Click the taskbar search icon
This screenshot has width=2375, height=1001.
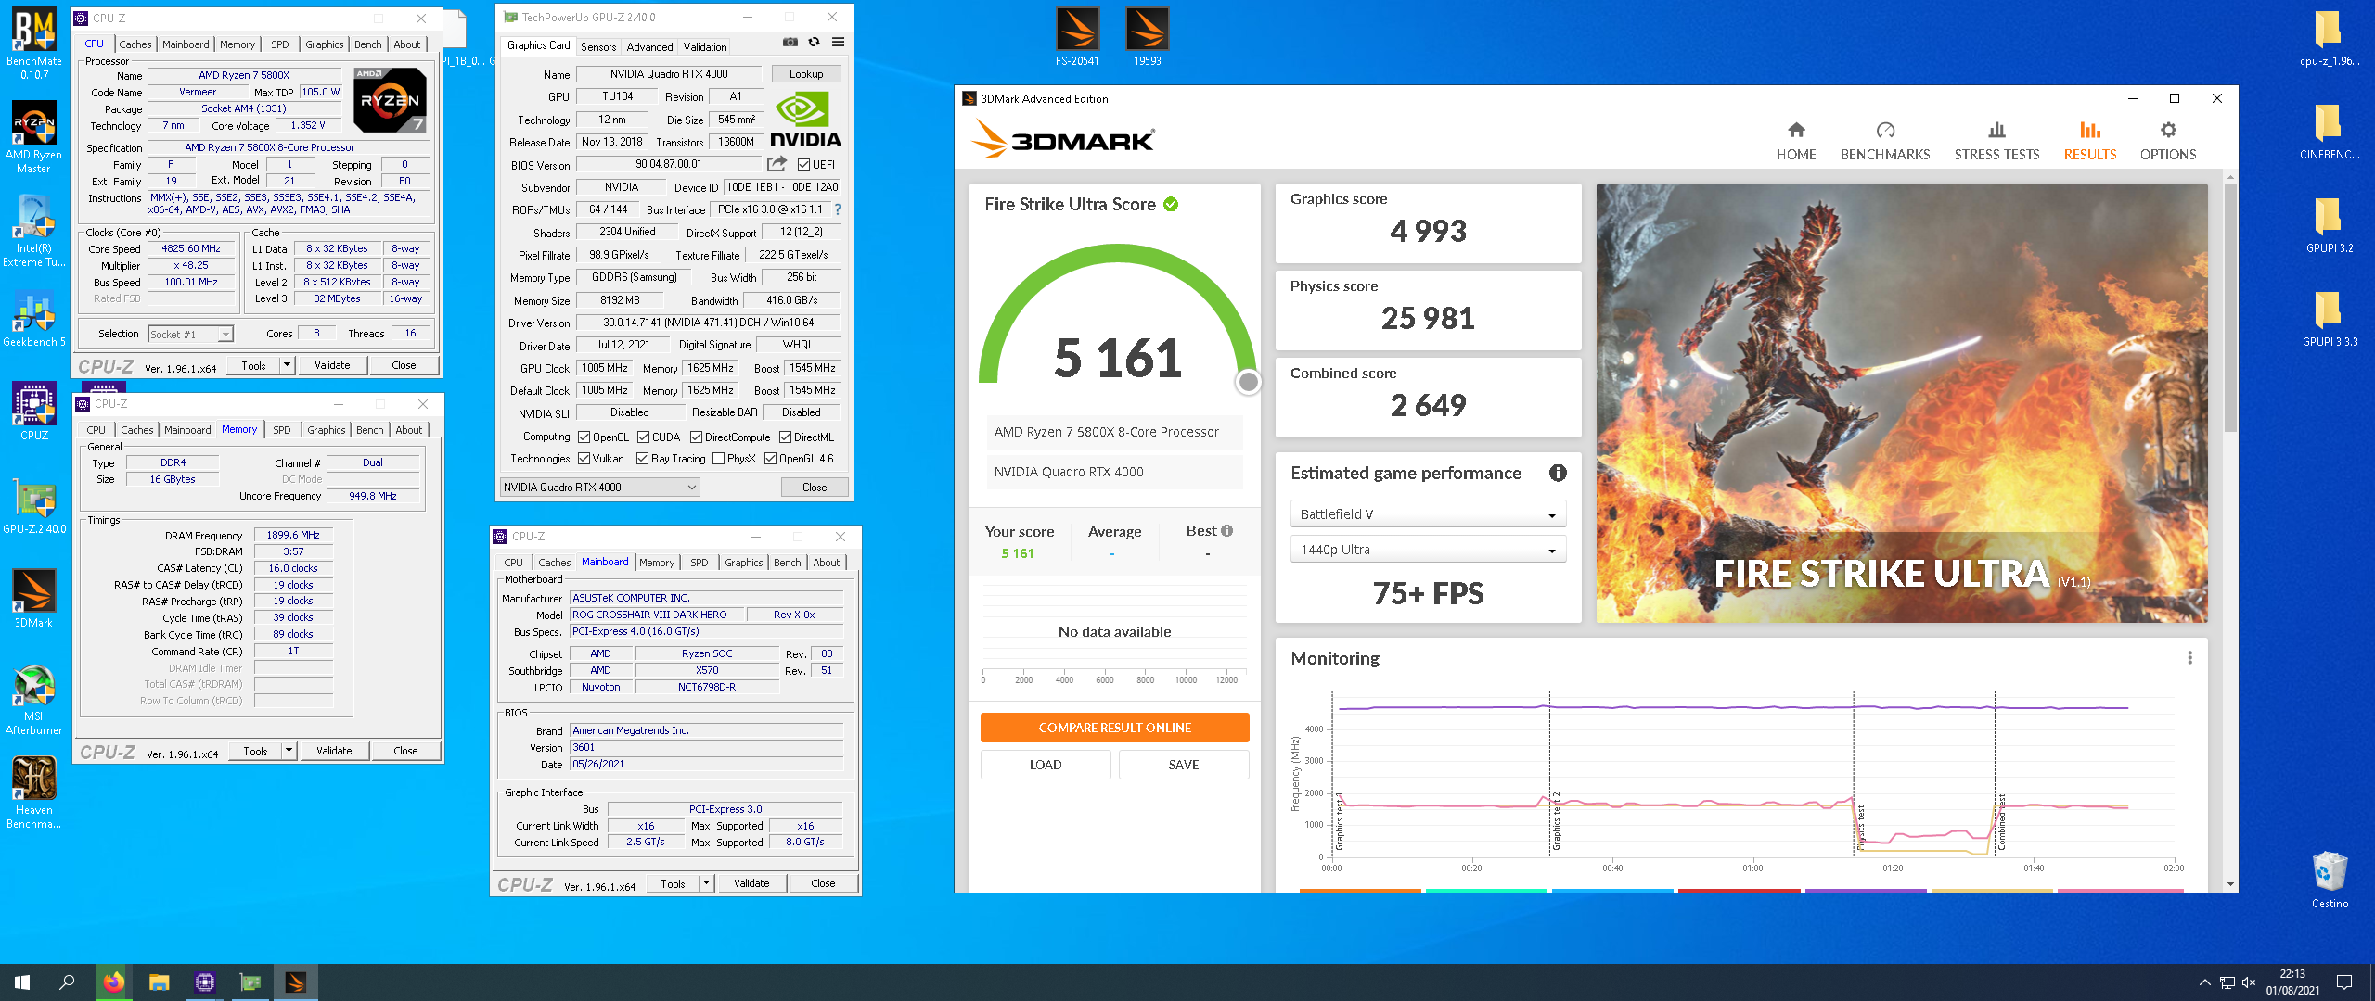67,982
